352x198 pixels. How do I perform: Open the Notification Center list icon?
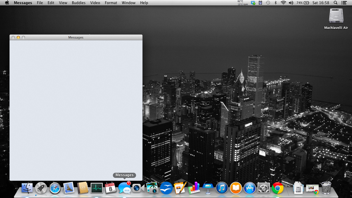344,3
